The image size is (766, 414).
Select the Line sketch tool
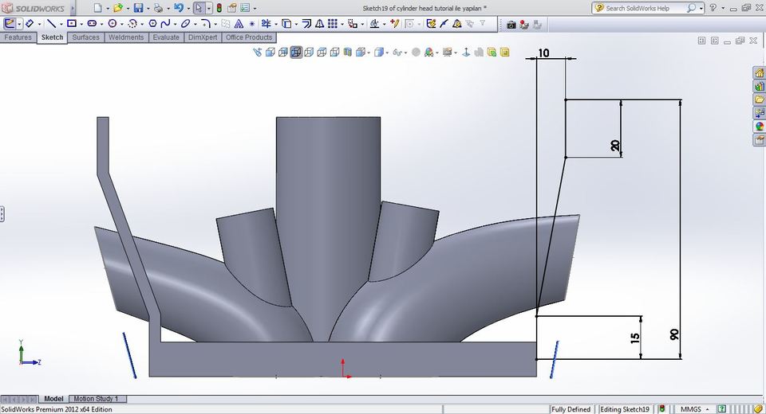tap(51, 23)
